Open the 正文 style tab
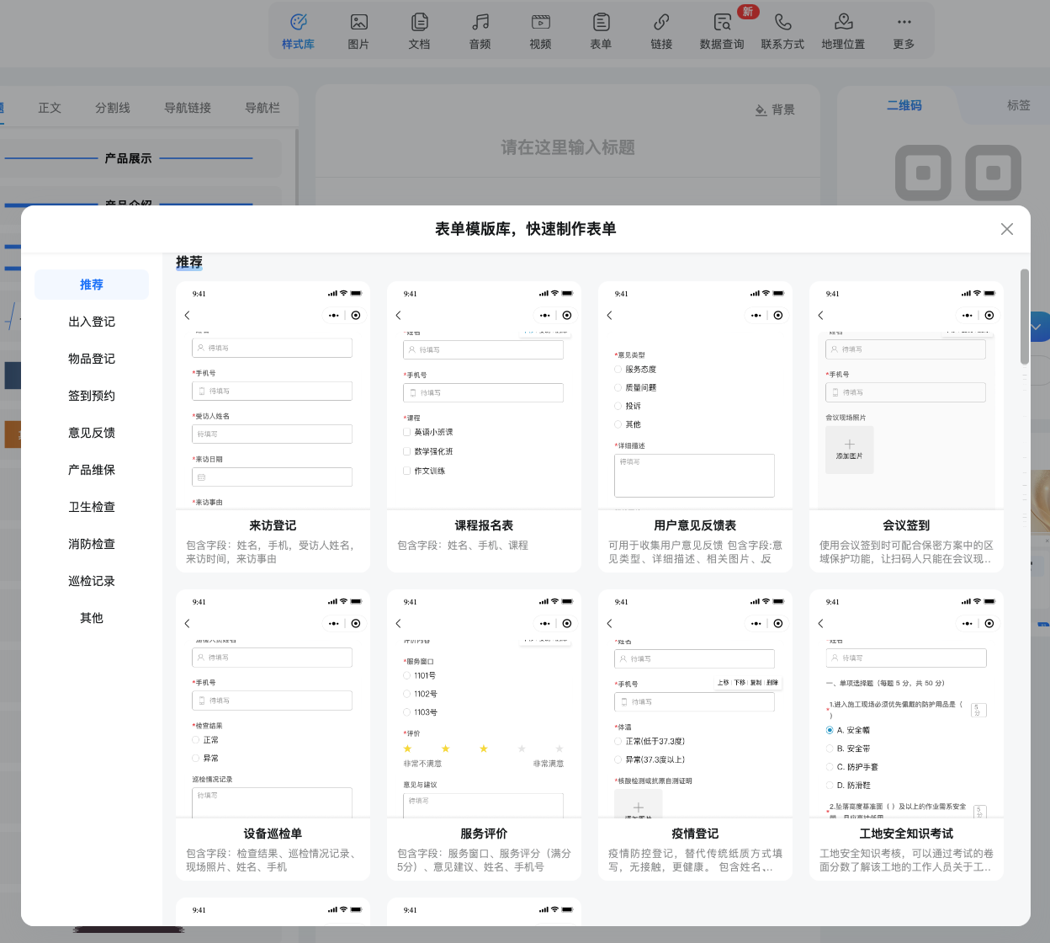 click(x=50, y=108)
